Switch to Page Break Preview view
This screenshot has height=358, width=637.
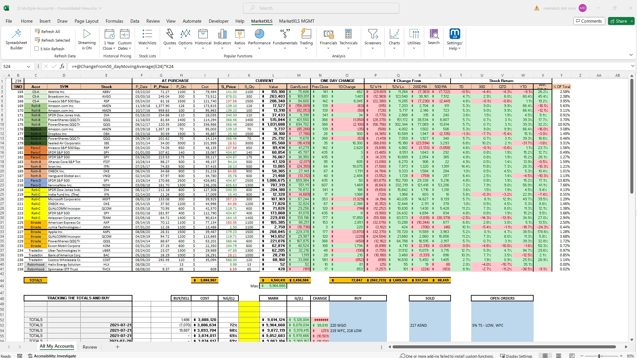coord(572,356)
